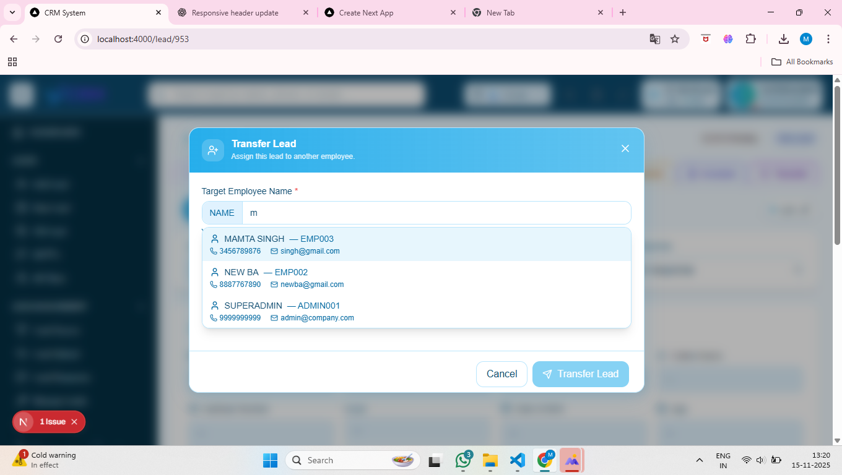Open WhatsApp from the taskbar

click(463, 460)
